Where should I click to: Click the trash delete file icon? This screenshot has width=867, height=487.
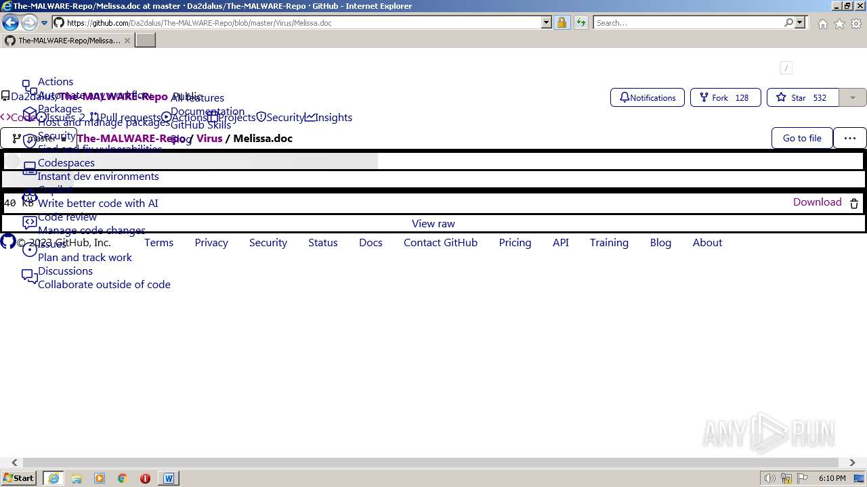[854, 203]
